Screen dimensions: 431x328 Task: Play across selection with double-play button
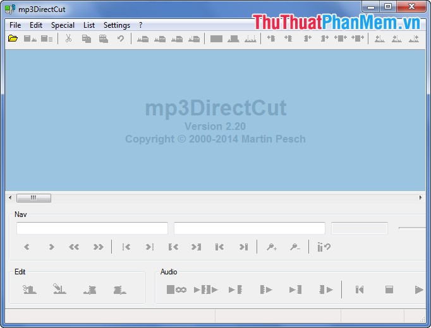tap(206, 290)
